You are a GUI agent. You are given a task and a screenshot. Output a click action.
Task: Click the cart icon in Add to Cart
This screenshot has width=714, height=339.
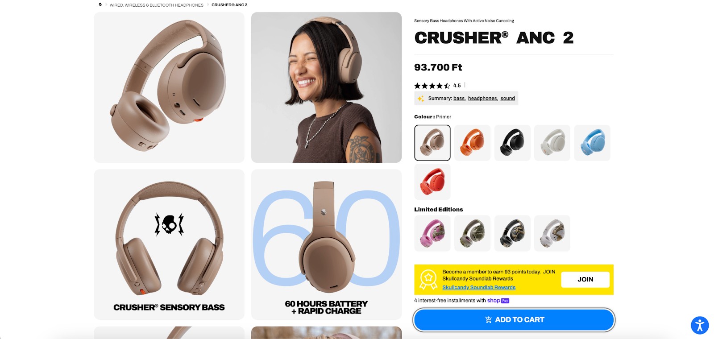tap(488, 320)
